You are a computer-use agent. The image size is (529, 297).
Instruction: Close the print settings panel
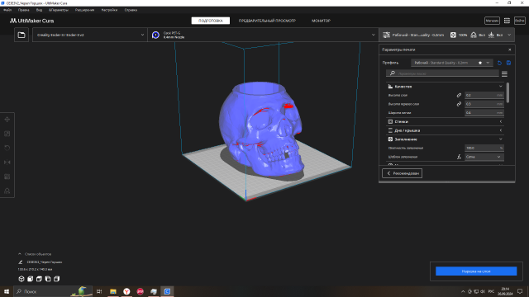tap(509, 49)
